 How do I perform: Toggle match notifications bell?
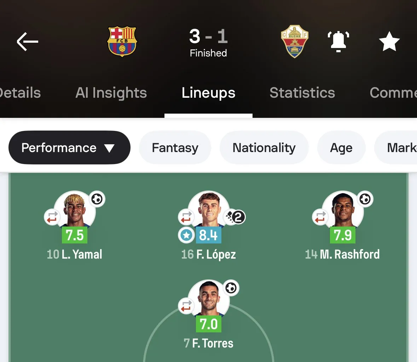click(x=338, y=41)
